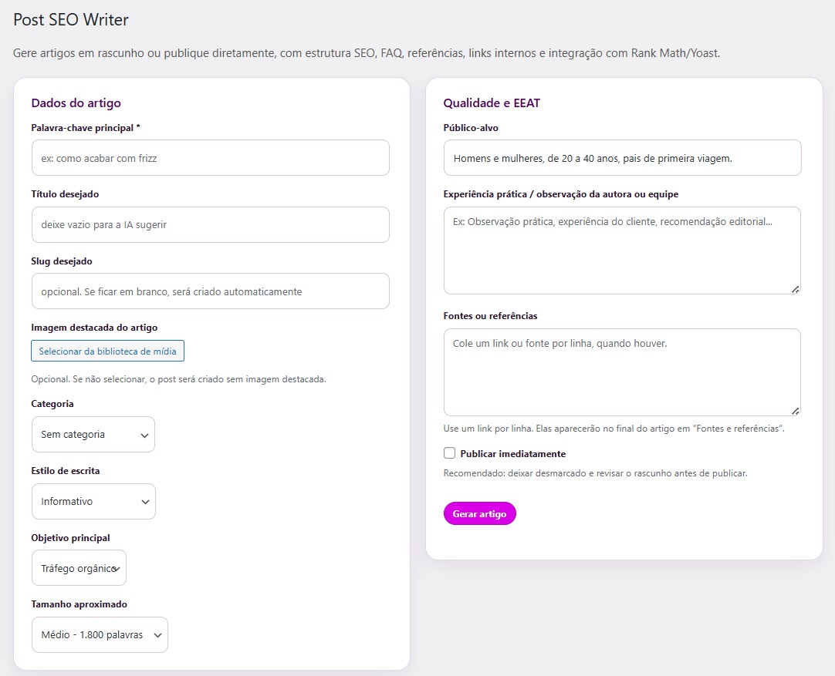This screenshot has width=835, height=676.
Task: Click the Tamanho aproximado label
Action: (79, 604)
